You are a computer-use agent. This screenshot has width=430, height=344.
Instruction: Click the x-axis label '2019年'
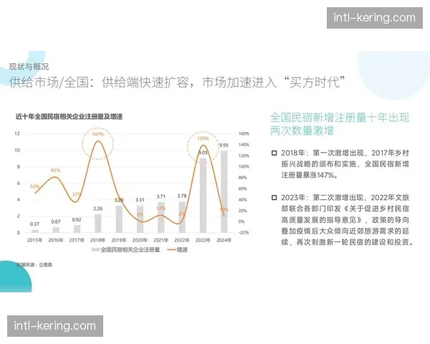pyautogui.click(x=119, y=240)
